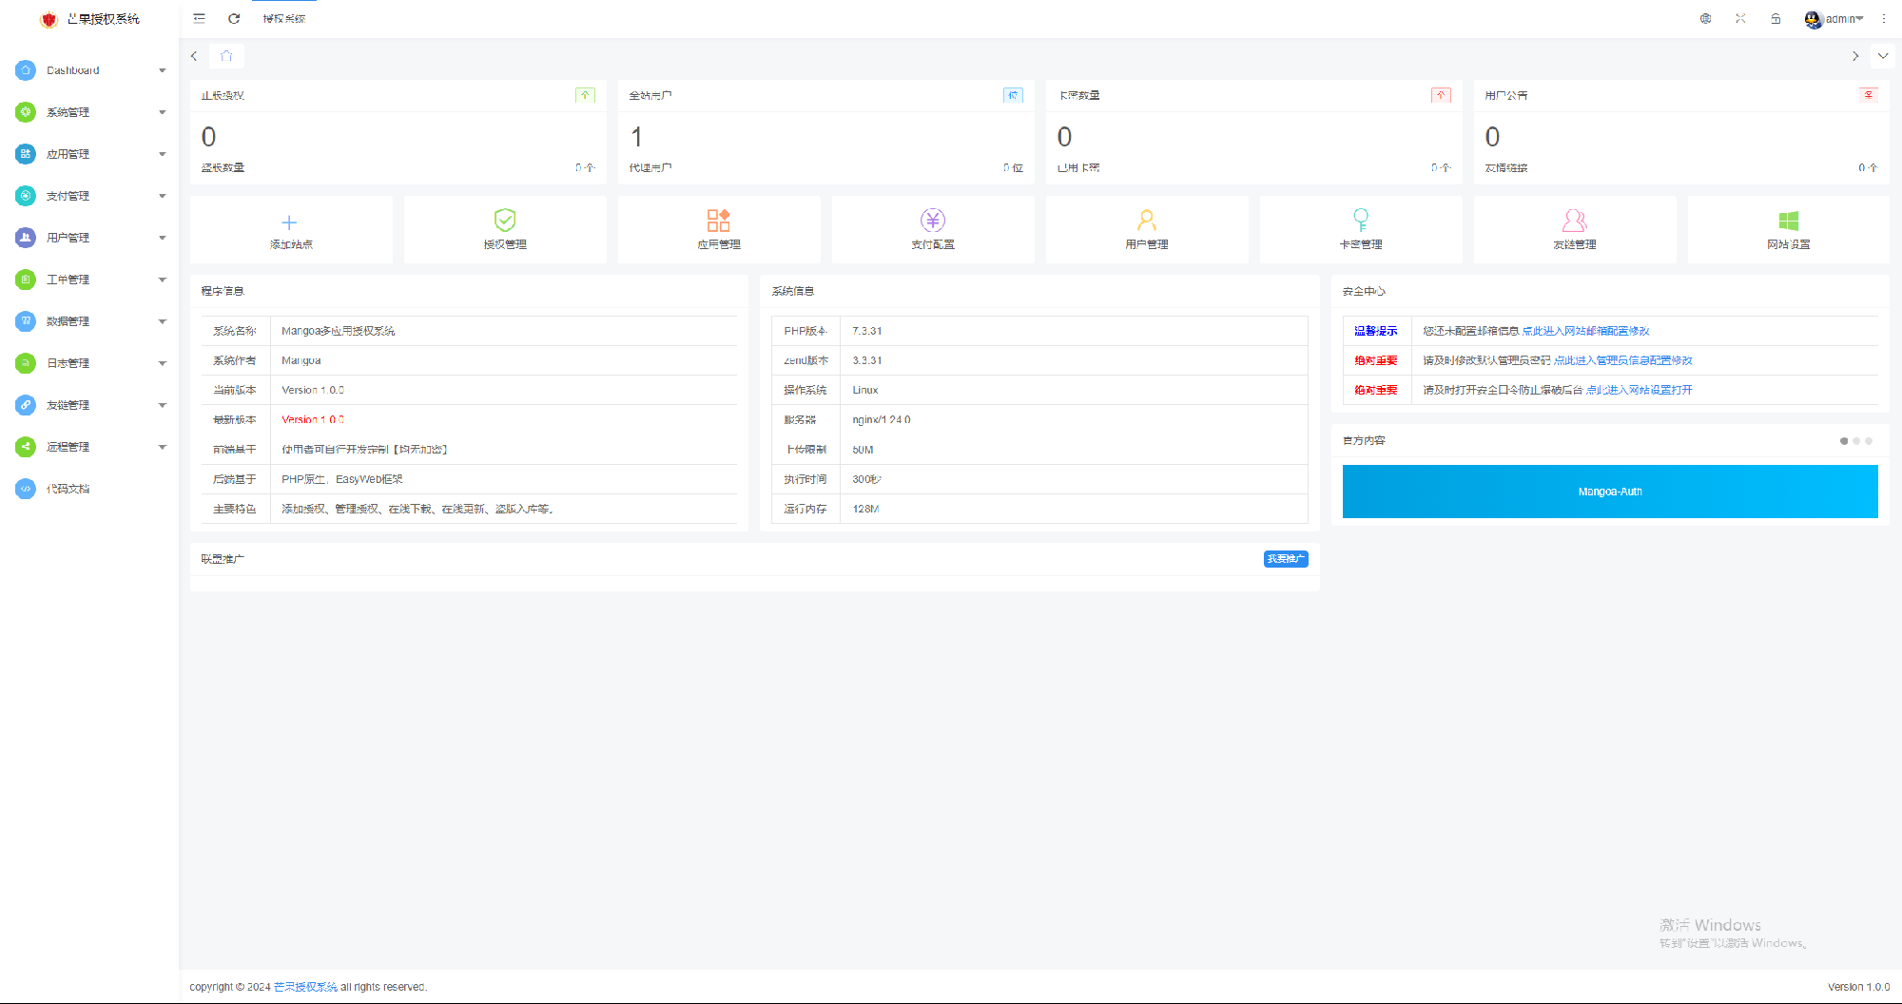The height and width of the screenshot is (1004, 1902).
Task: Open the 授权管理 shield shortcut
Action: pos(505,230)
